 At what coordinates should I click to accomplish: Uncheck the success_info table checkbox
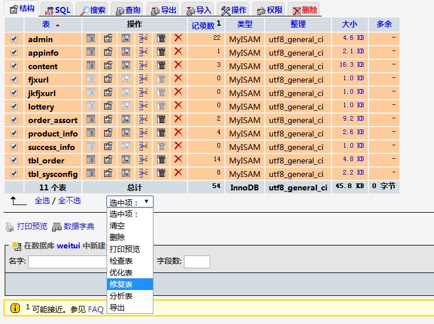pyautogui.click(x=14, y=146)
